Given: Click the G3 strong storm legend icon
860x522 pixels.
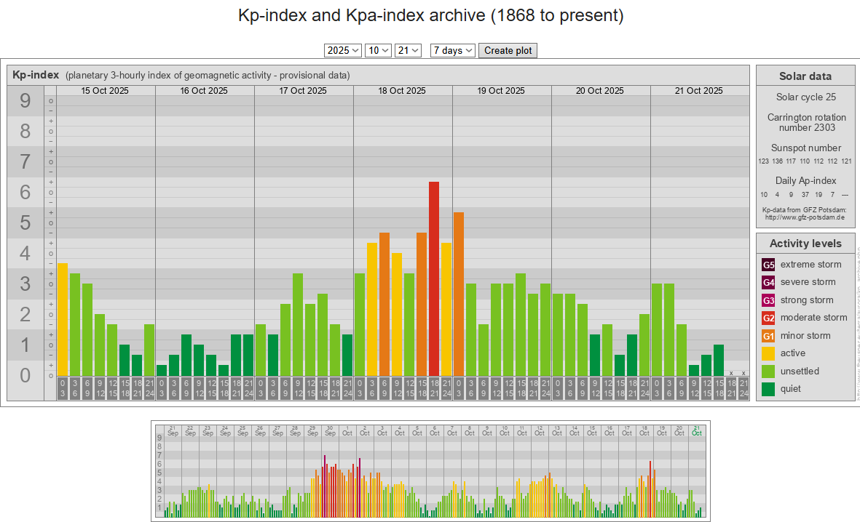Looking at the screenshot, I should pos(768,300).
